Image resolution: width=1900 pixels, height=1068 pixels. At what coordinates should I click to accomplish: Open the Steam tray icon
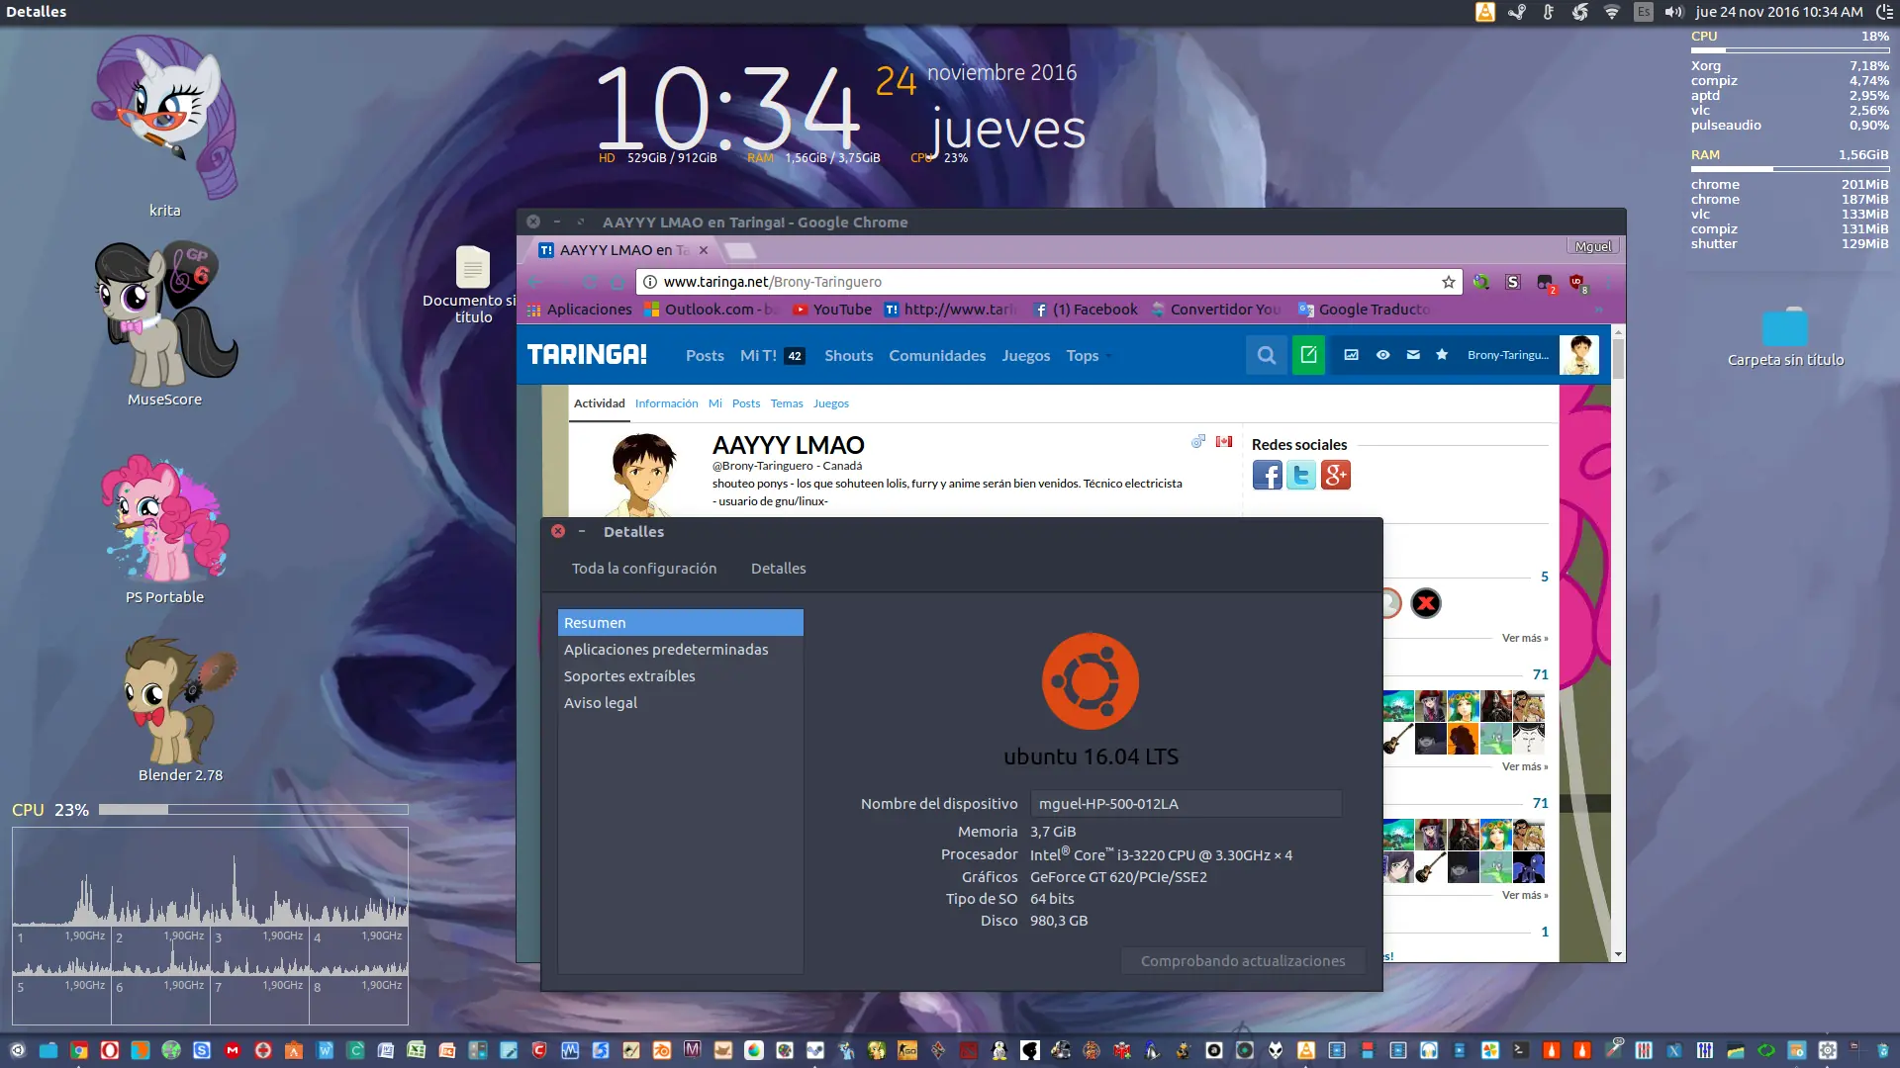(1516, 12)
